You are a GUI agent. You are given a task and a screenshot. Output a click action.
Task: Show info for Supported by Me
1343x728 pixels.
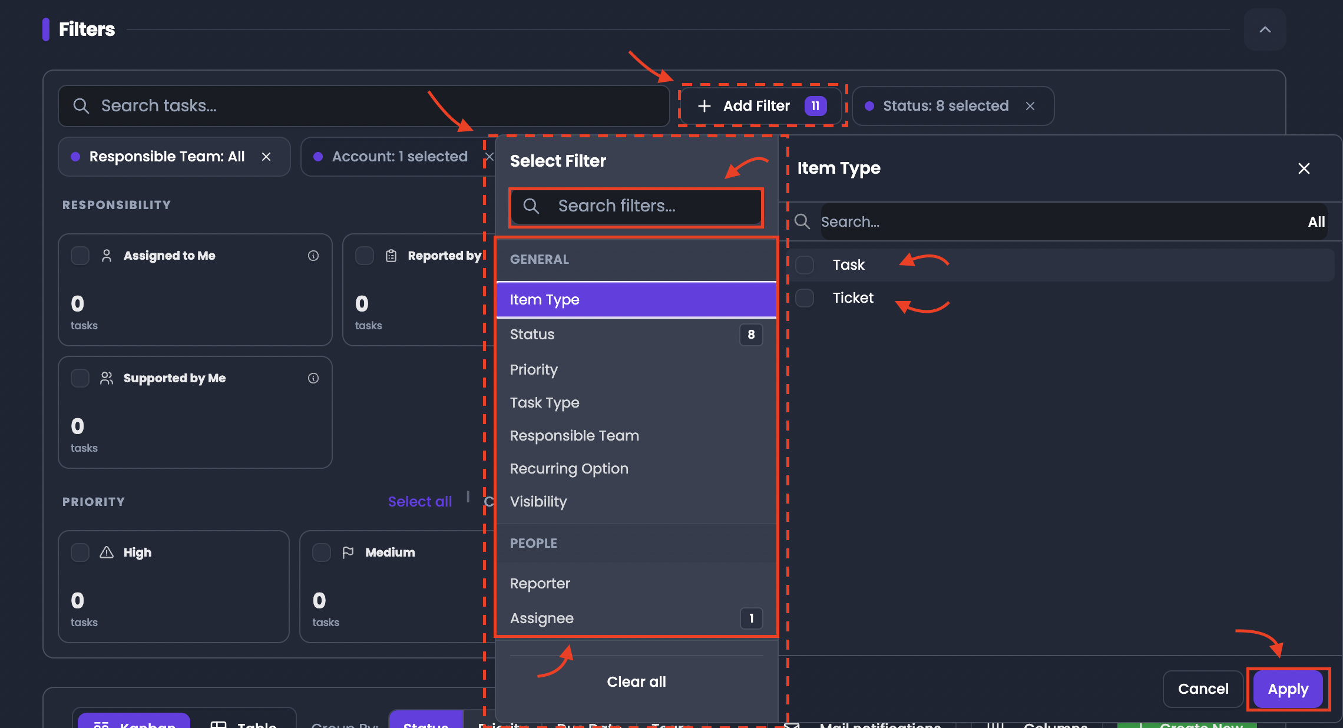point(313,378)
